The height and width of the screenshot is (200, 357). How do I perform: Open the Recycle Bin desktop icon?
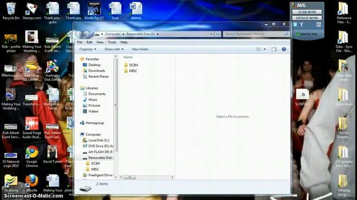pyautogui.click(x=11, y=11)
